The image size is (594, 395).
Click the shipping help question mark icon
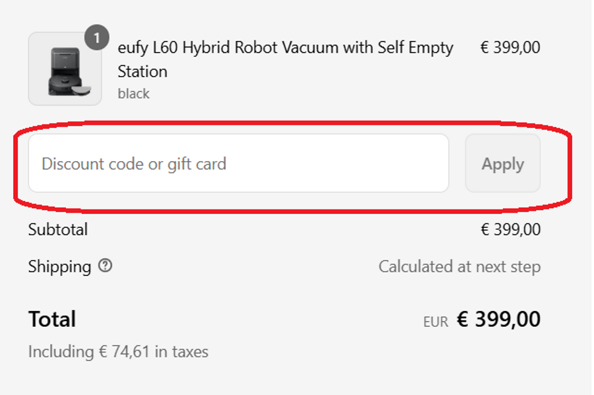click(x=105, y=266)
